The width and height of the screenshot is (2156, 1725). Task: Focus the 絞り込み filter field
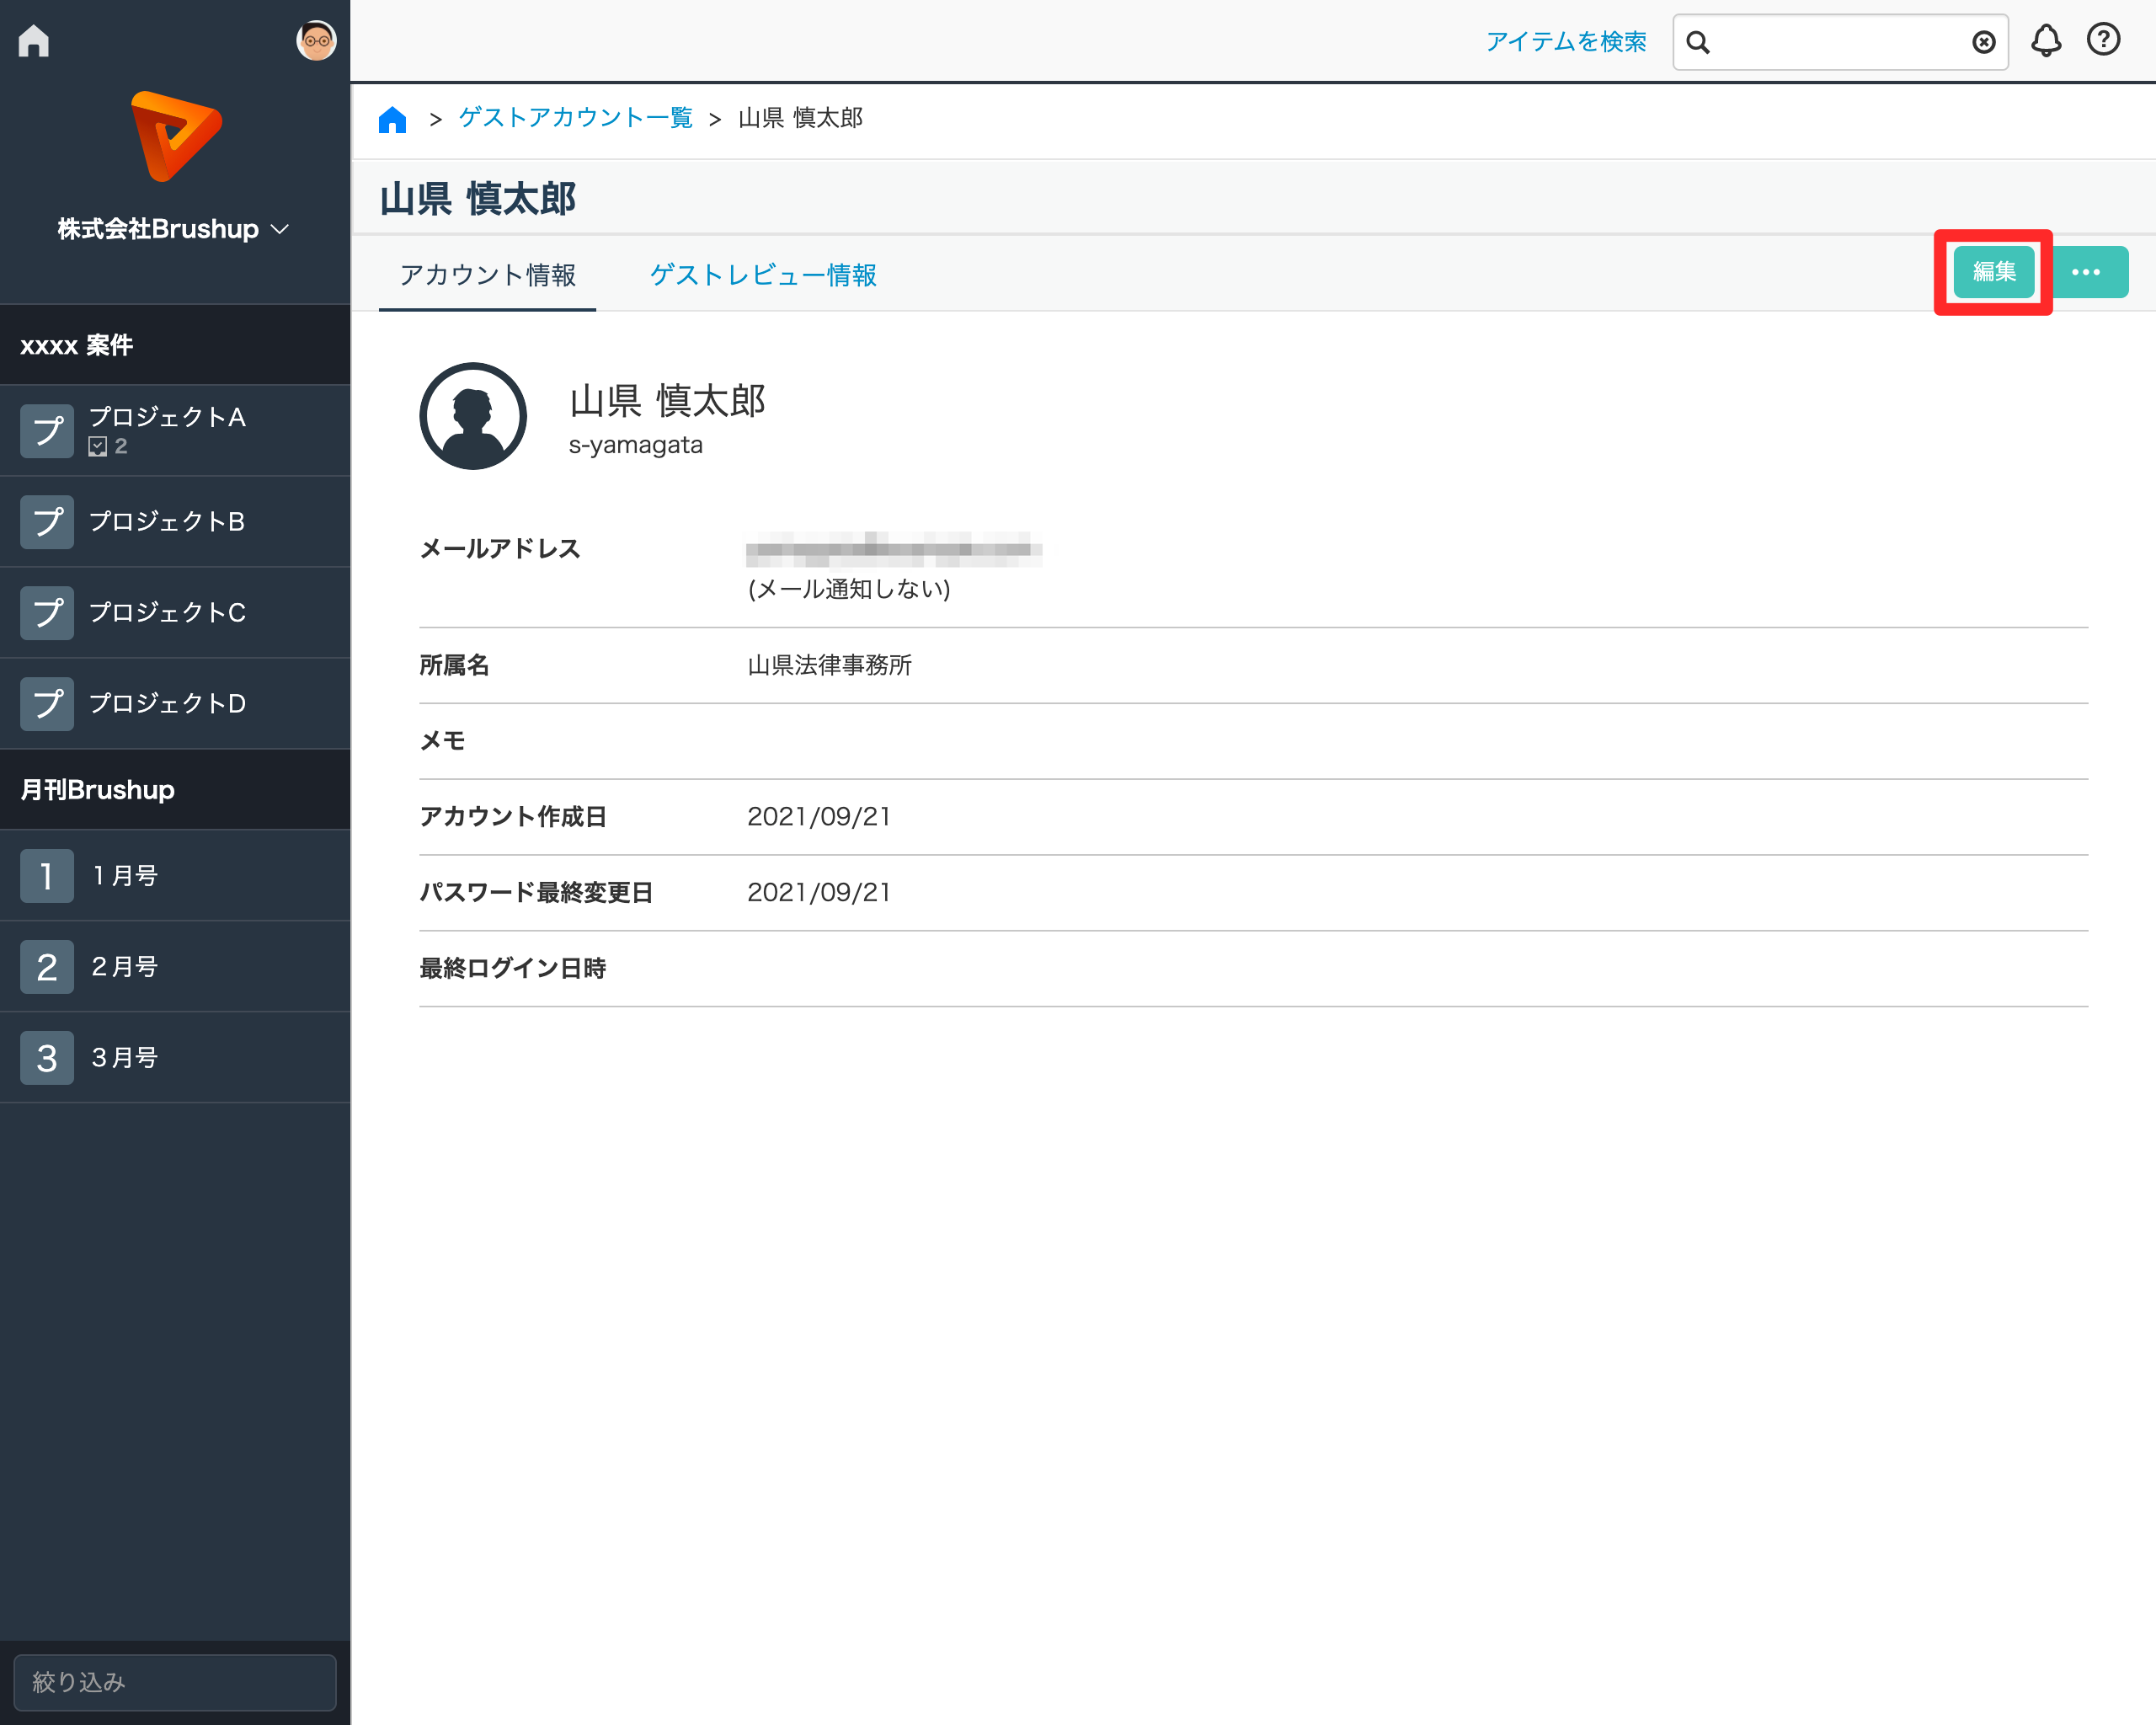click(x=175, y=1683)
